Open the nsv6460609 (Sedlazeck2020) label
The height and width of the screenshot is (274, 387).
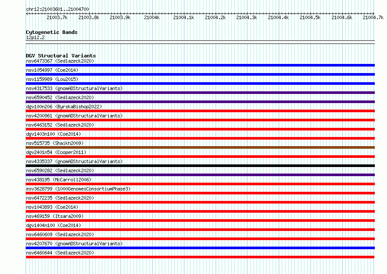60,234
